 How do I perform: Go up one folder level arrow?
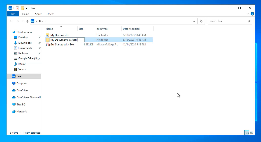click(x=27, y=21)
